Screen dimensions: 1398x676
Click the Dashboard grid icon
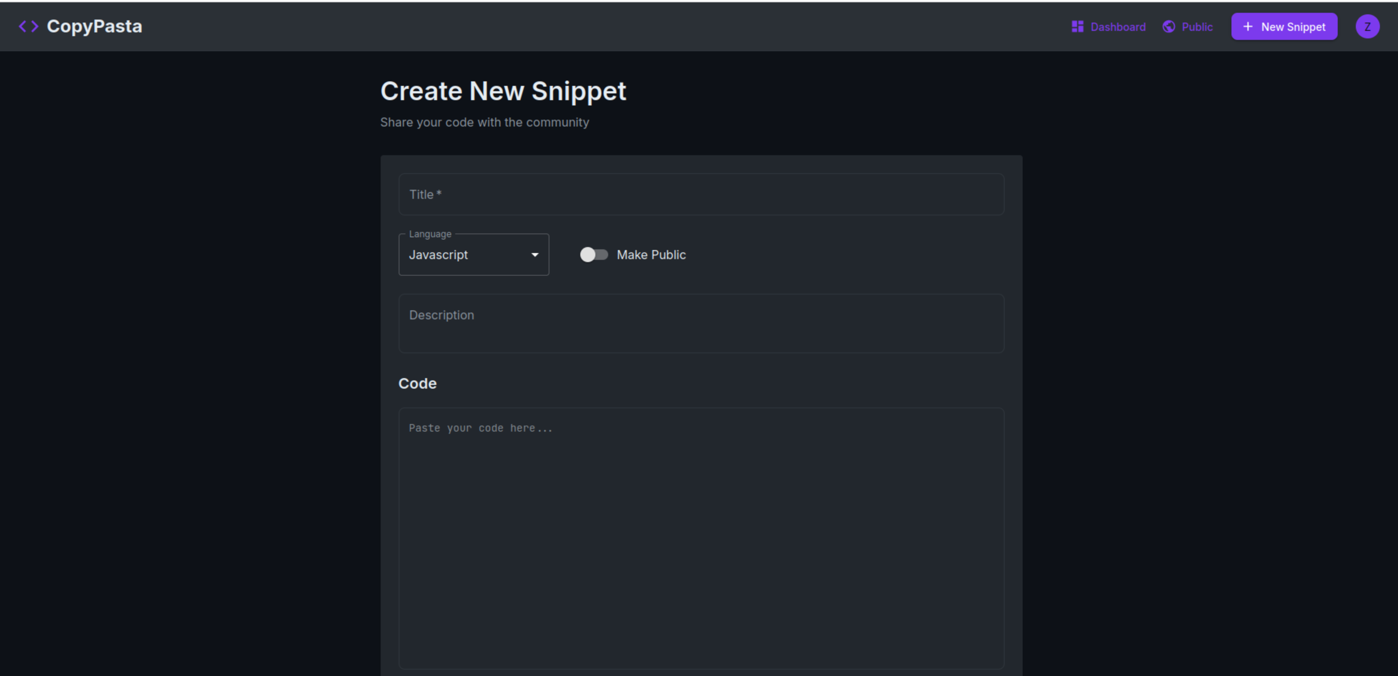point(1077,27)
